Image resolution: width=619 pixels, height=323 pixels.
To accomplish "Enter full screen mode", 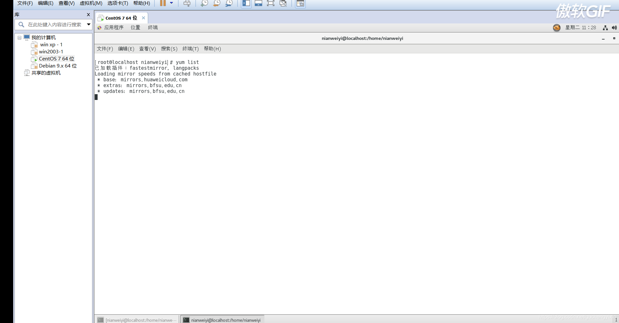I will coord(271,3).
